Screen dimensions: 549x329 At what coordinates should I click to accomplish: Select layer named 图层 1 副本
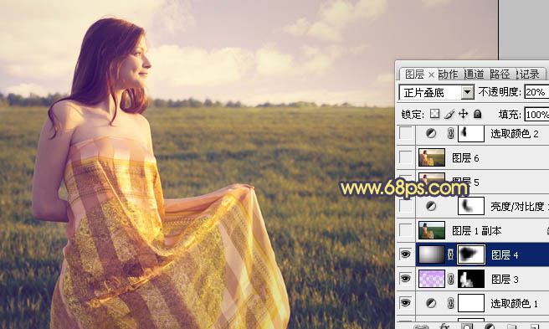[476, 230]
